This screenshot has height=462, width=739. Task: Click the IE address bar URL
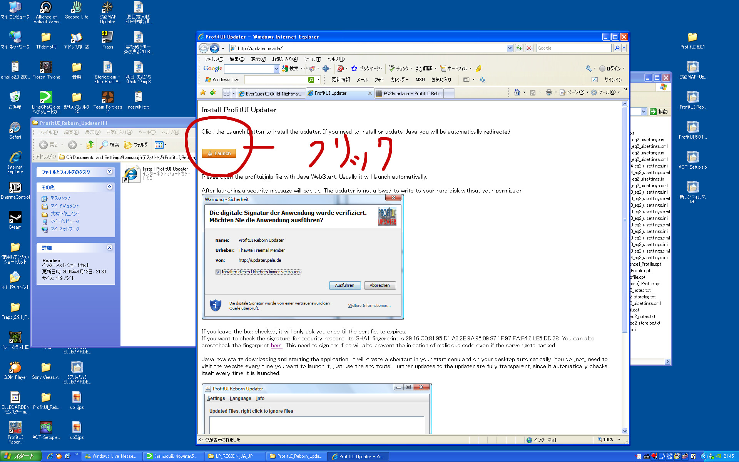[x=260, y=48]
